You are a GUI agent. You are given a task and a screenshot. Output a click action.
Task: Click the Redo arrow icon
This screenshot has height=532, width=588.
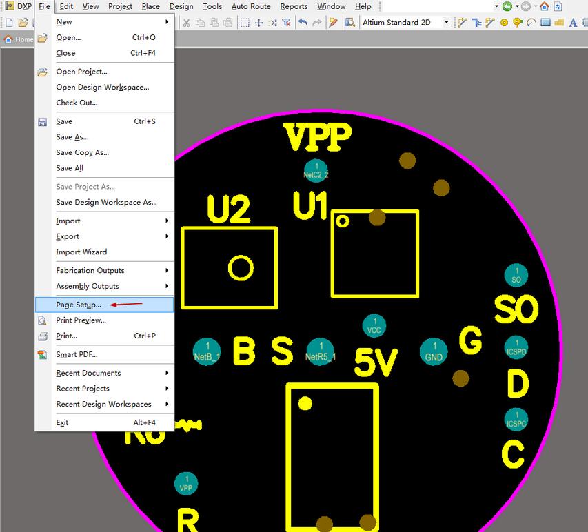[x=317, y=23]
